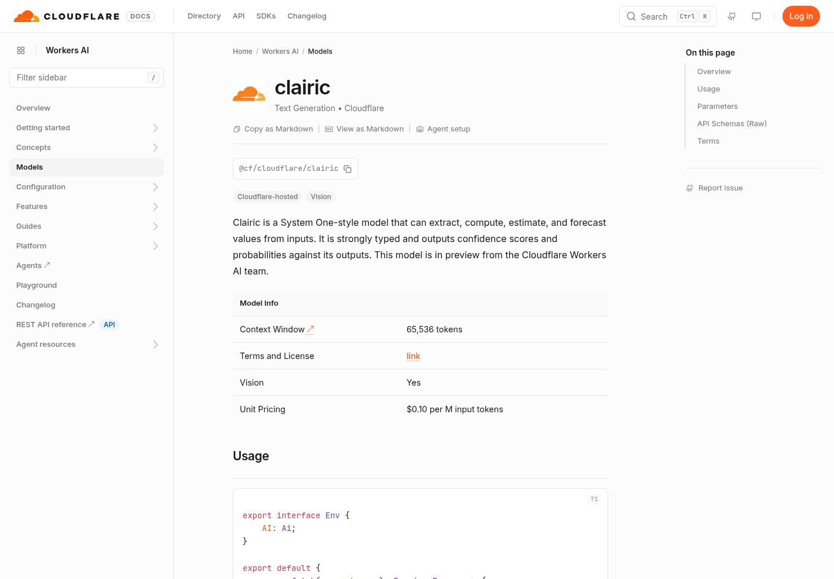Screen dimensions: 834x579
Task: Jump to Parameters in On this page
Action: click(x=718, y=107)
